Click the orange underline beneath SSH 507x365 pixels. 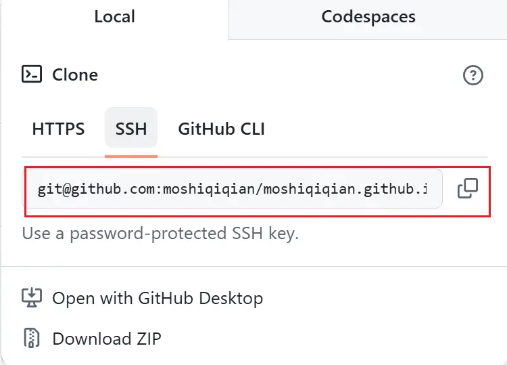131,156
